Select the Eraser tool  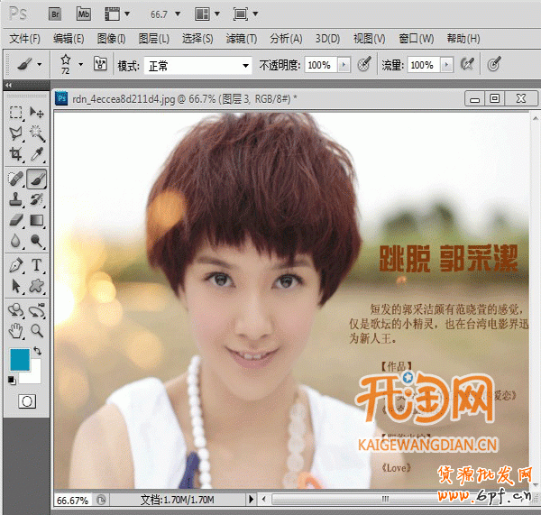[16, 220]
